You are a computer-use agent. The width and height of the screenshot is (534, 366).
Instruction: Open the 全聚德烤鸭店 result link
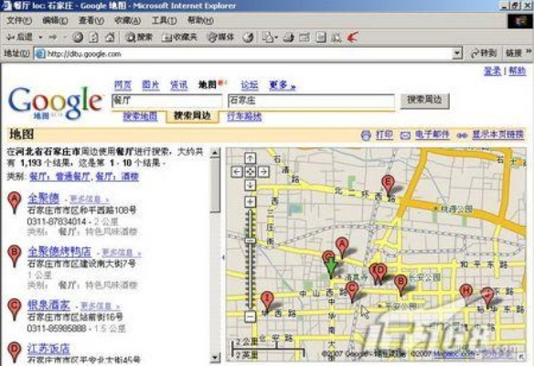(x=59, y=252)
